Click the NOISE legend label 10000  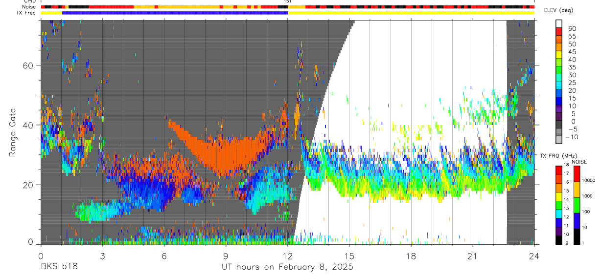589,181
